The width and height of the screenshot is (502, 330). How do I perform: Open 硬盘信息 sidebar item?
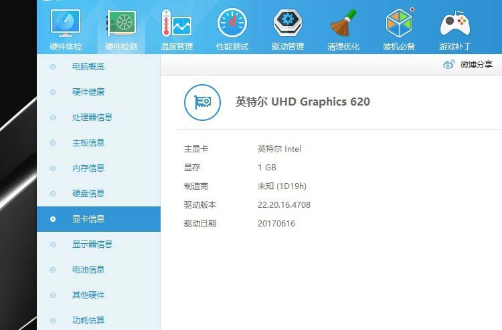pyautogui.click(x=98, y=194)
